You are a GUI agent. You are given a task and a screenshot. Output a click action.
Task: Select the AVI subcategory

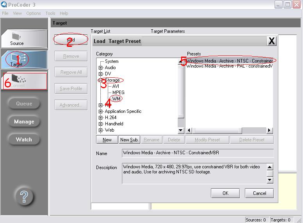116,86
